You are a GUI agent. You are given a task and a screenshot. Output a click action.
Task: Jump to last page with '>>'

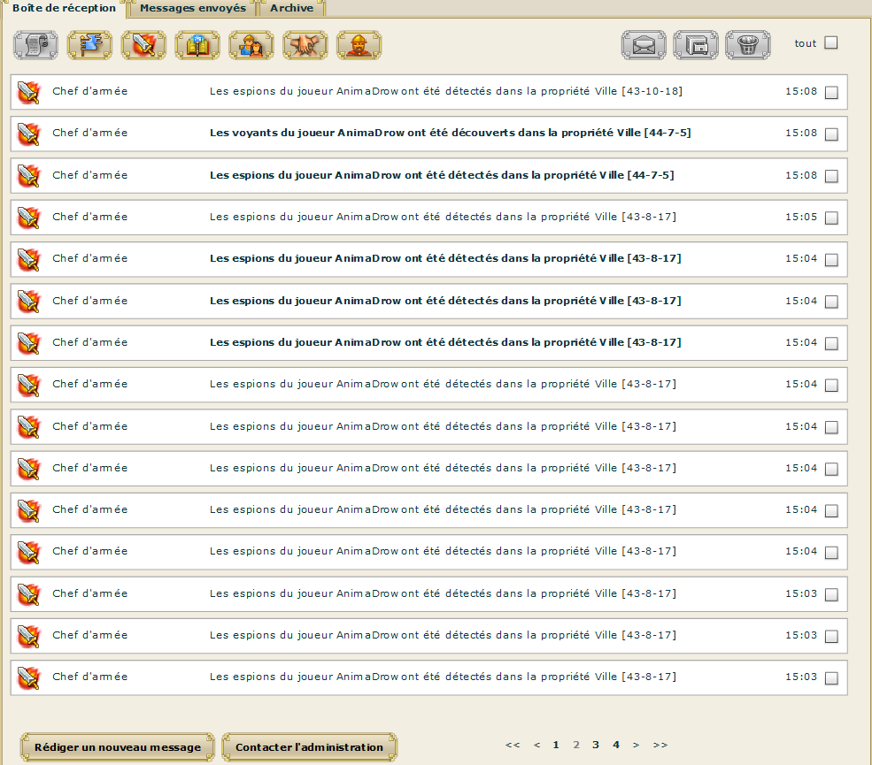660,745
